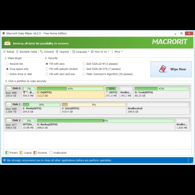This screenshot has width=195, height=195.
Task: Click the eraser icon in Wipe Now
Action: click(163, 69)
